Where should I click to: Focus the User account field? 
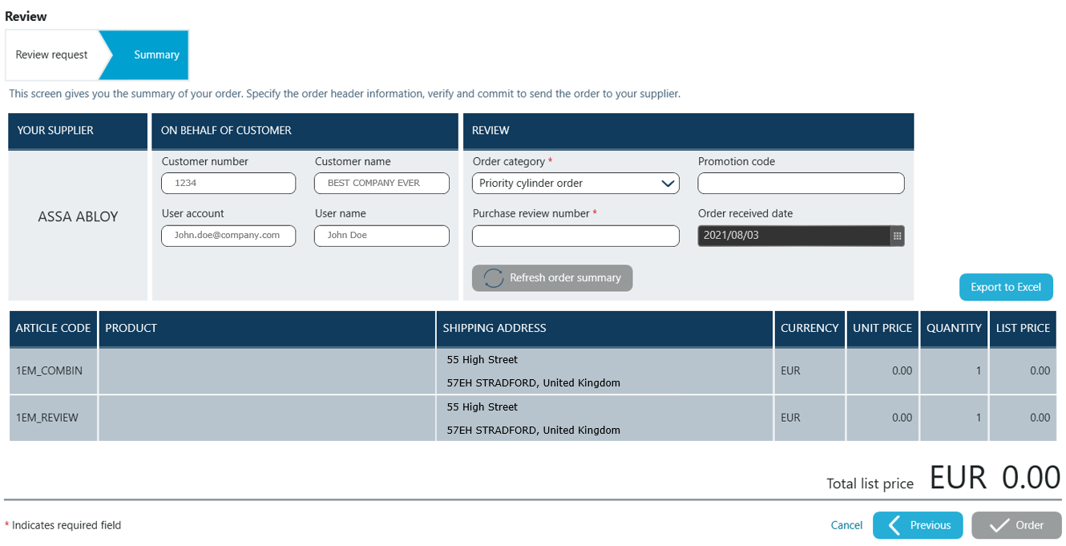click(x=228, y=235)
